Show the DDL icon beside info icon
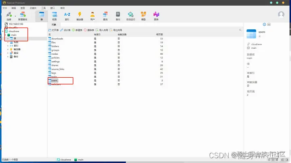 [269, 25]
